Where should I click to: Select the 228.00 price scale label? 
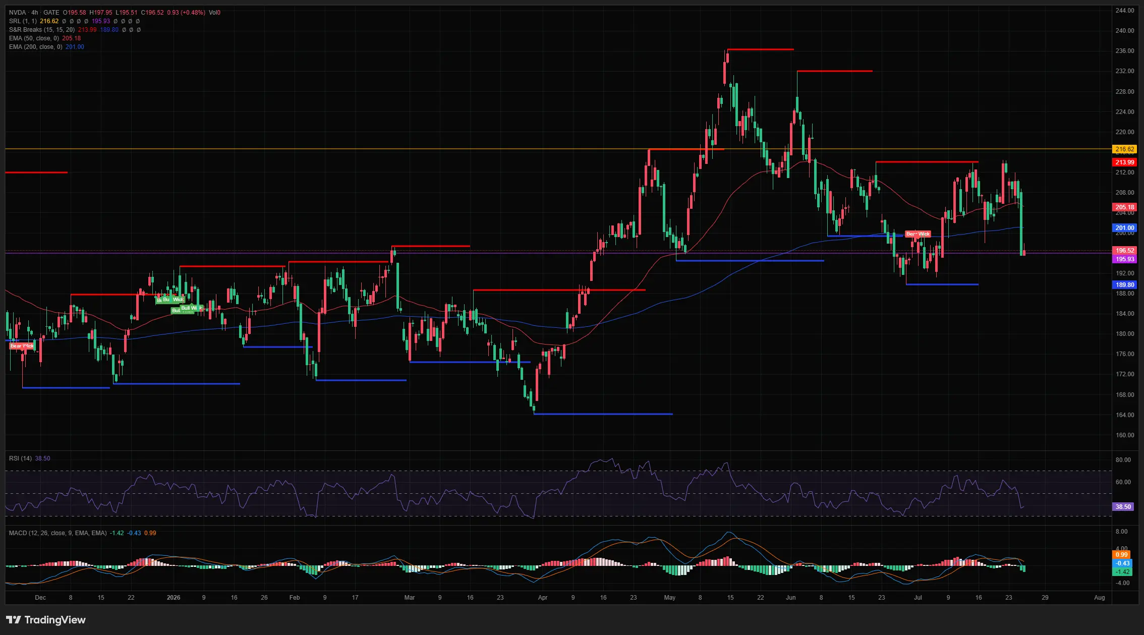(1125, 92)
